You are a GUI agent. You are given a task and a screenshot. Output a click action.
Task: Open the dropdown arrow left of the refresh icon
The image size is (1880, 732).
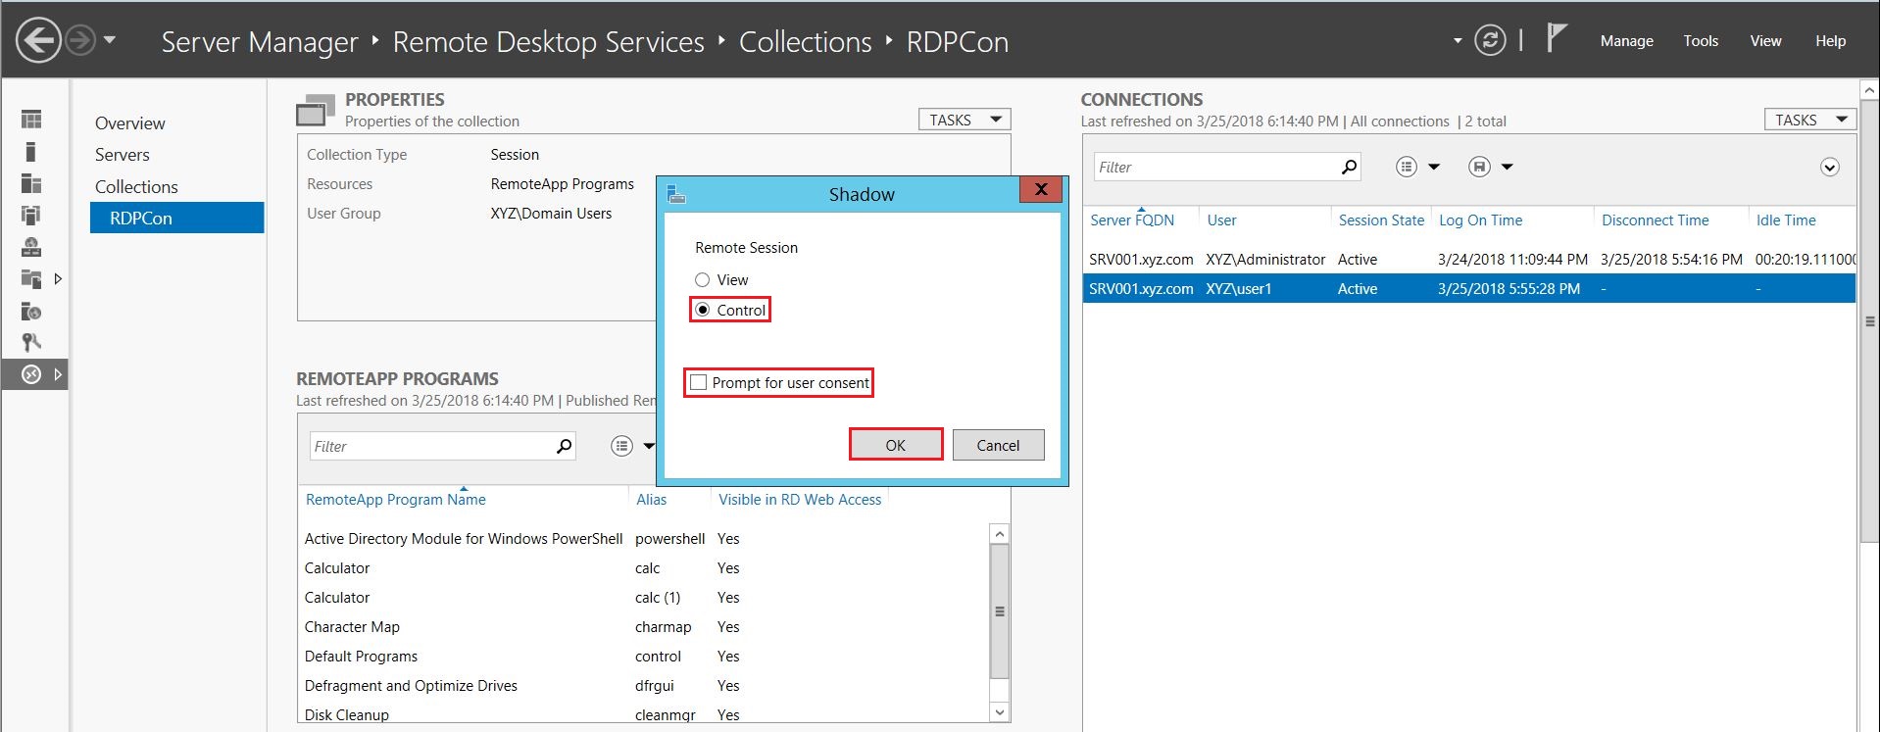click(1458, 40)
